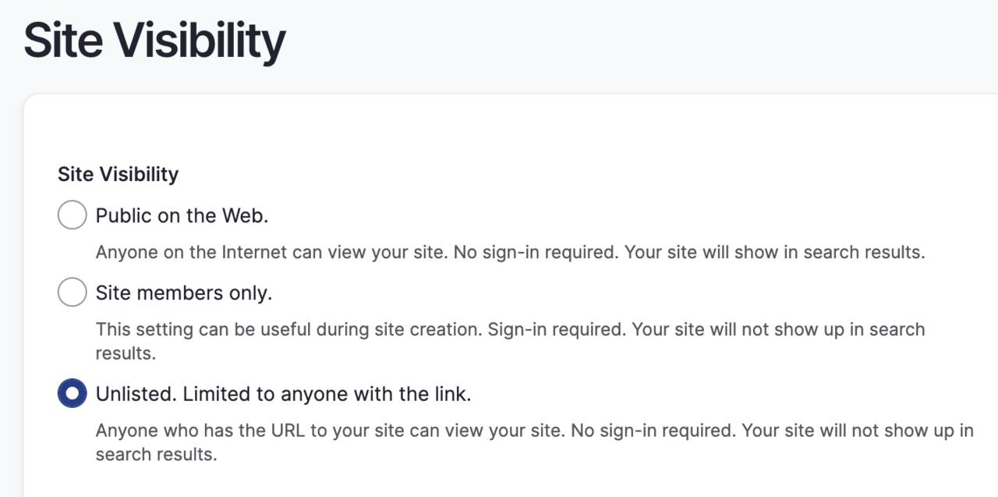Click the Site Visibility page heading
998x497 pixels.
pyautogui.click(x=154, y=39)
